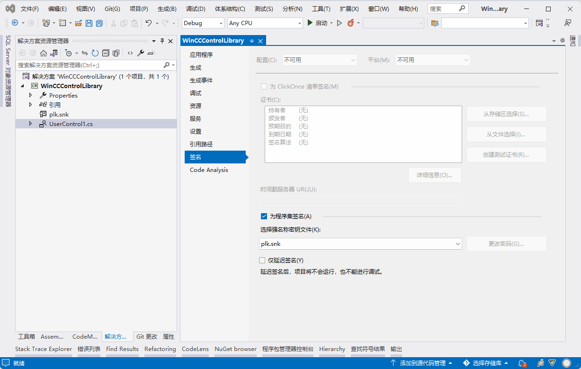Viewport: 581px width, 369px height.
Task: Click 添加到源代码管理 in status bar
Action: [x=421, y=363]
